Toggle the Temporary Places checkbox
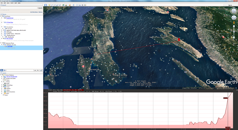This screenshot has width=238, height=130. (x=2, y=43)
